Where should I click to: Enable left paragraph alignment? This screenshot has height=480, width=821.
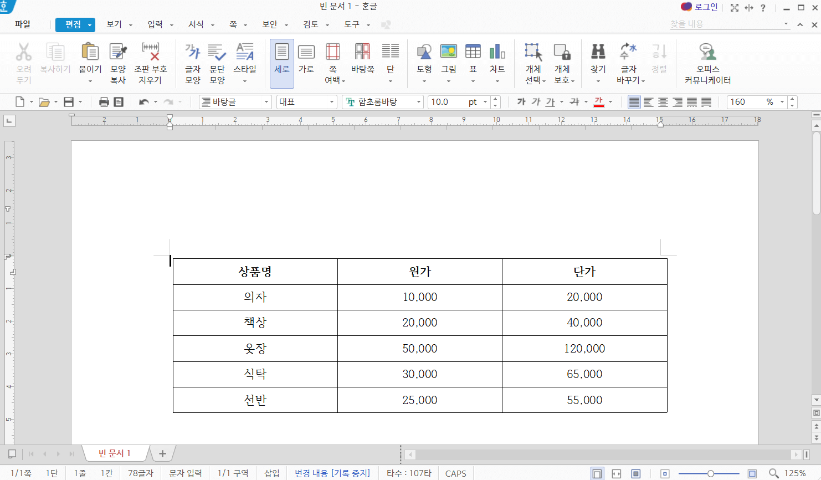coord(649,102)
